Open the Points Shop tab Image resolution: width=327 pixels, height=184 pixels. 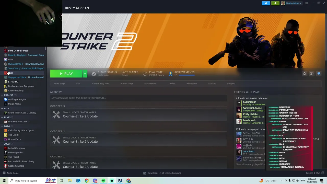click(127, 84)
